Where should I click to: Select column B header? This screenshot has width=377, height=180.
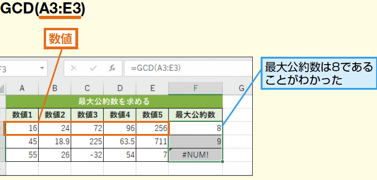(x=54, y=88)
